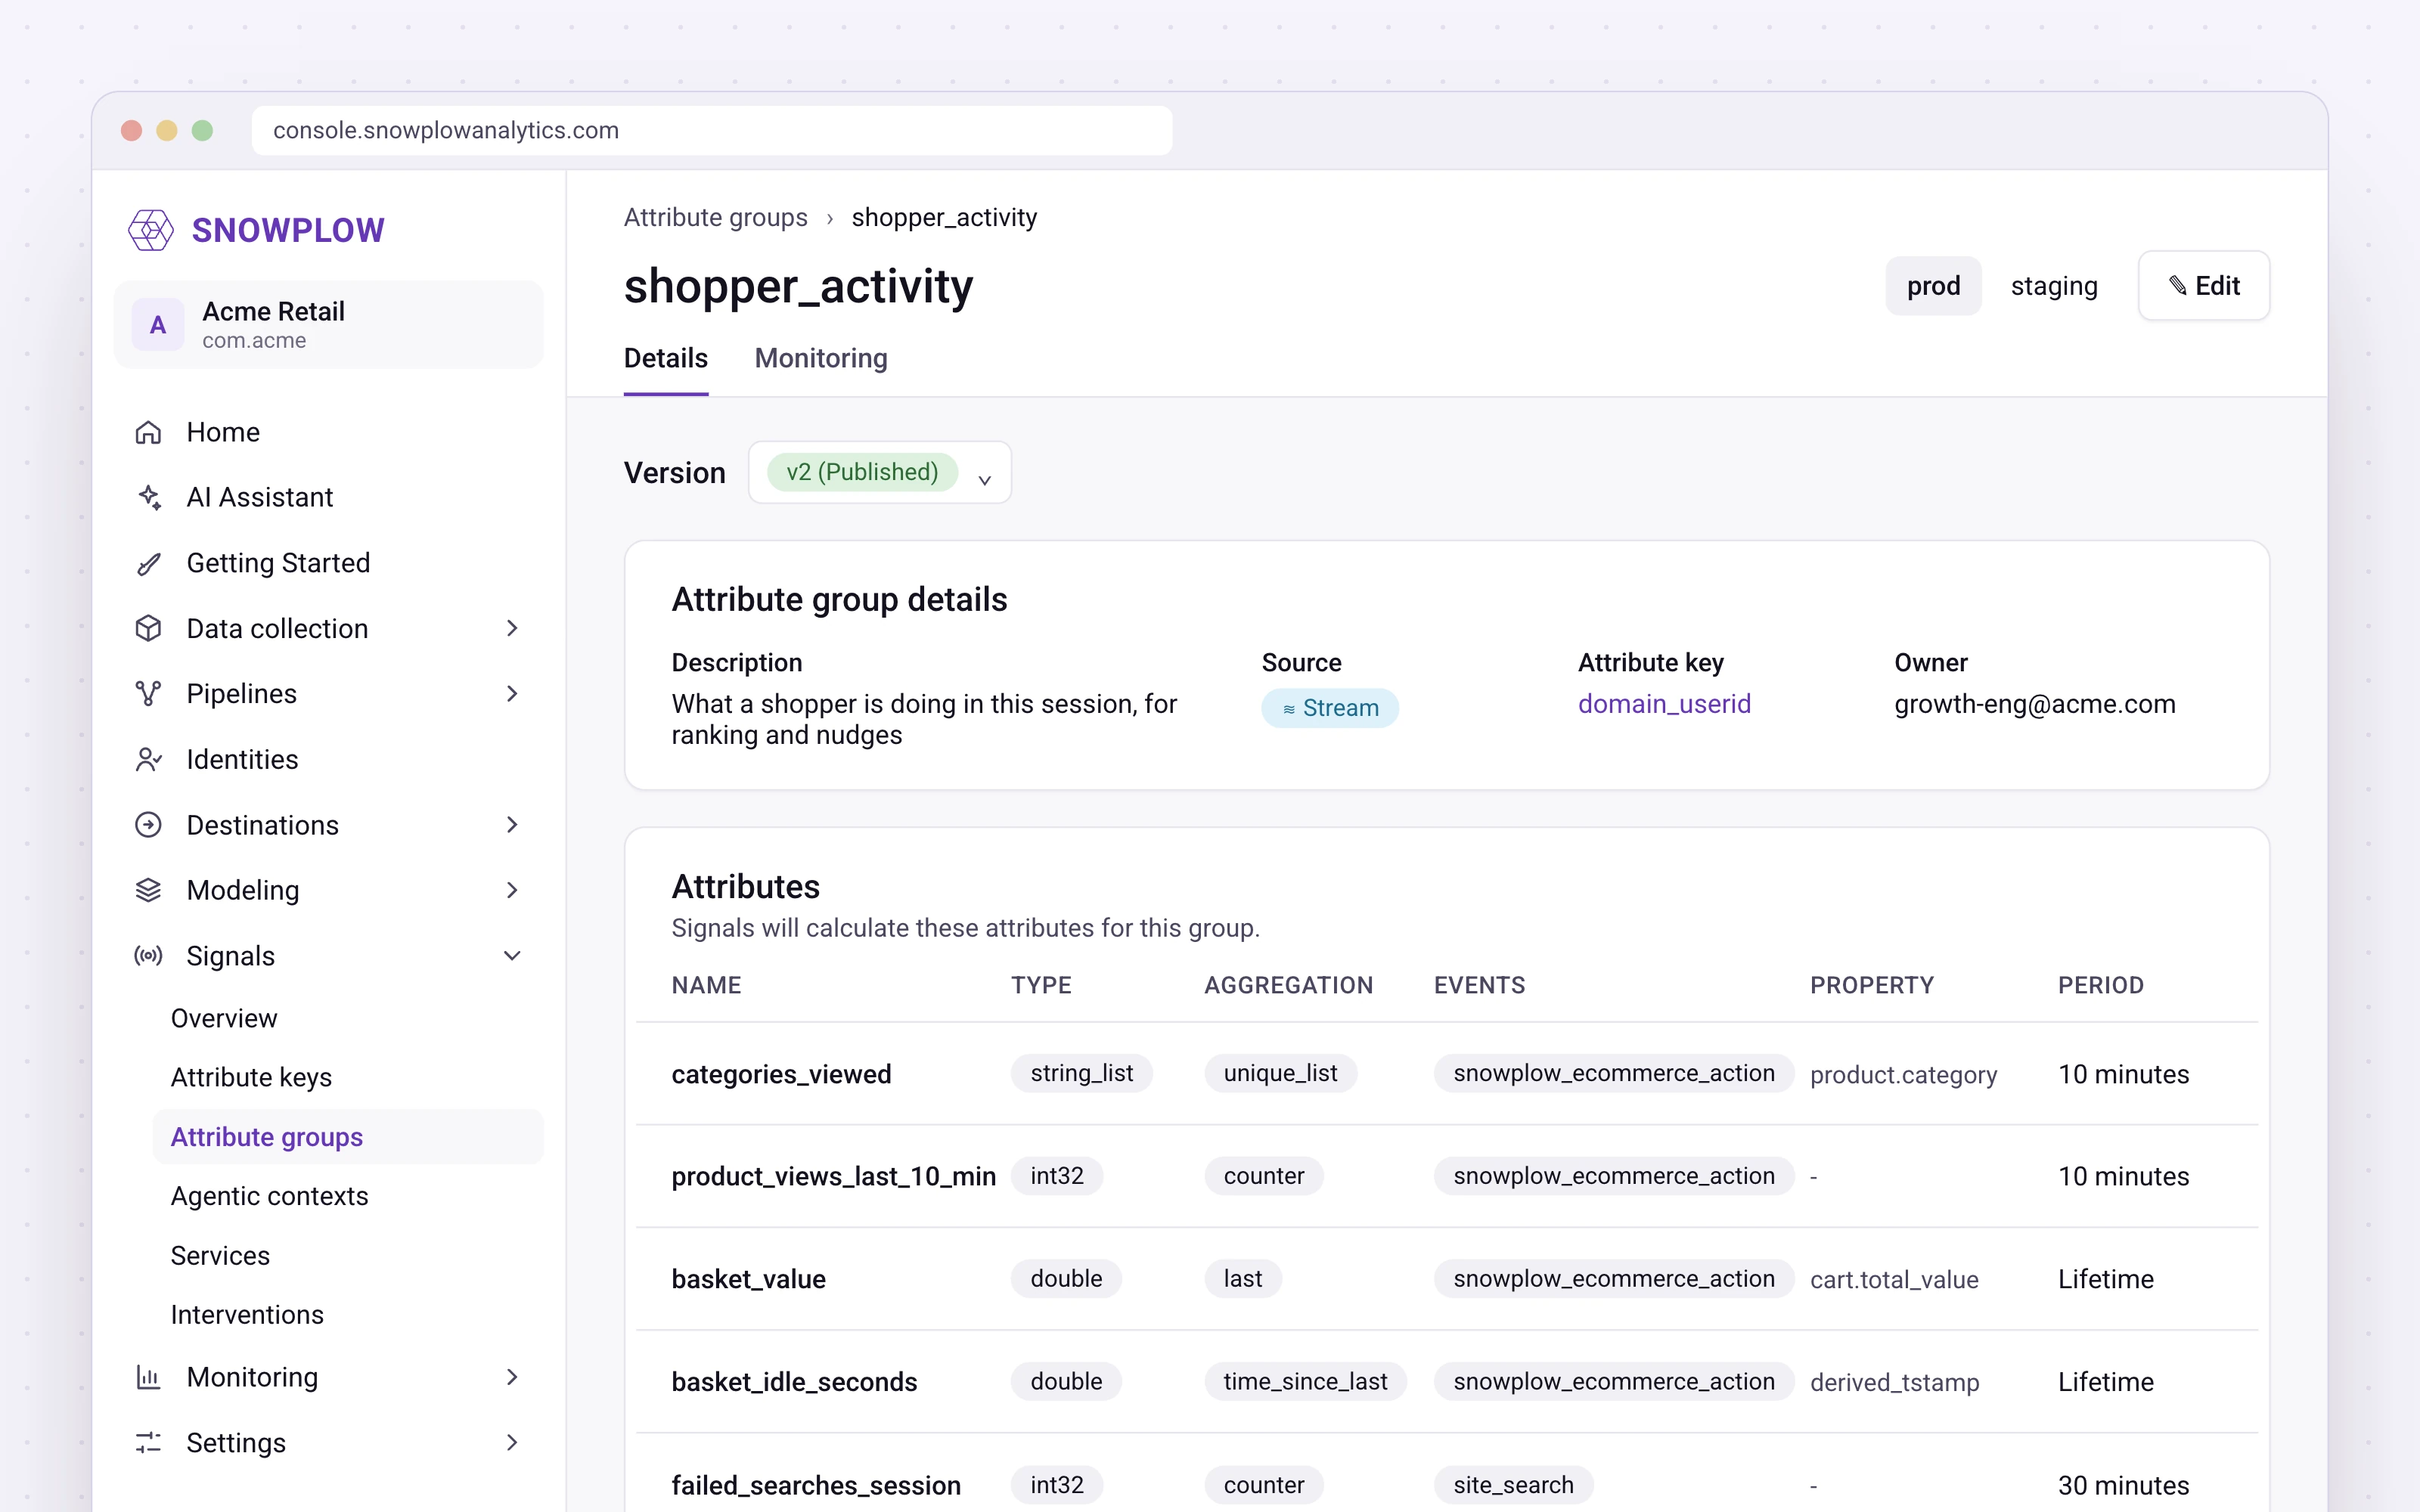Click the Stream source badge
Viewport: 2420px width, 1512px height.
coord(1329,708)
